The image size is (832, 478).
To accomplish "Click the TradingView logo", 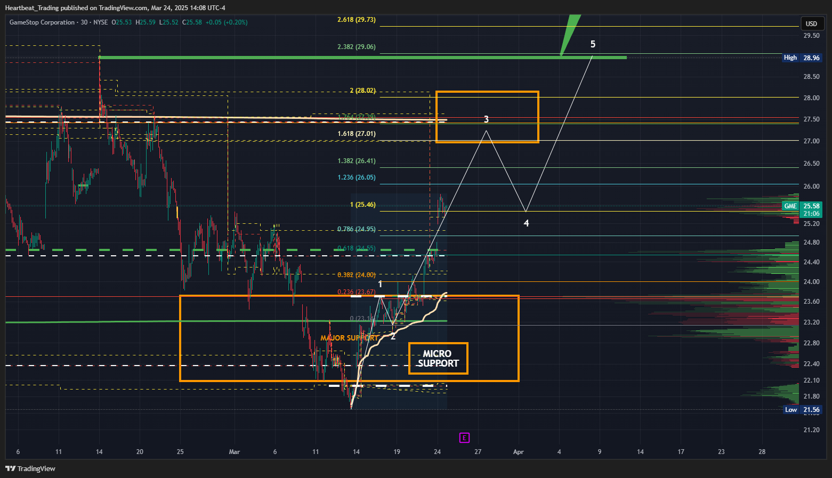I will (x=30, y=468).
